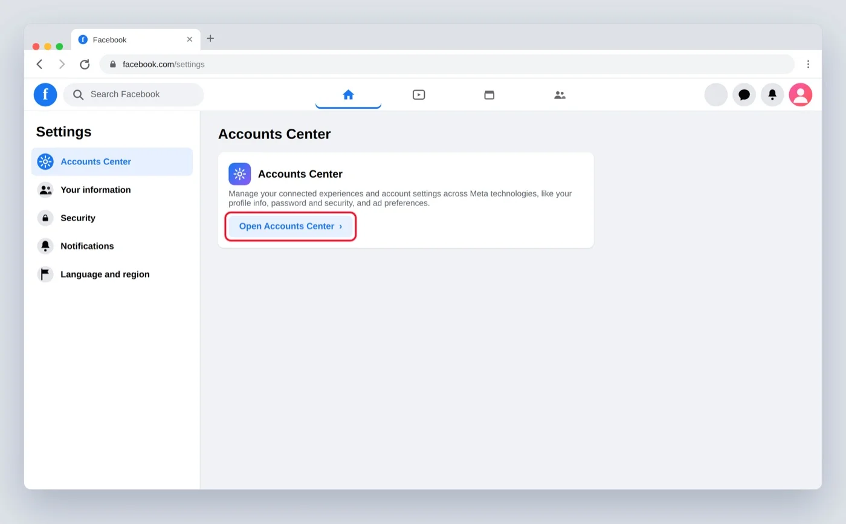This screenshot has width=846, height=524.
Task: Click the address bar padlock icon
Action: click(x=112, y=64)
